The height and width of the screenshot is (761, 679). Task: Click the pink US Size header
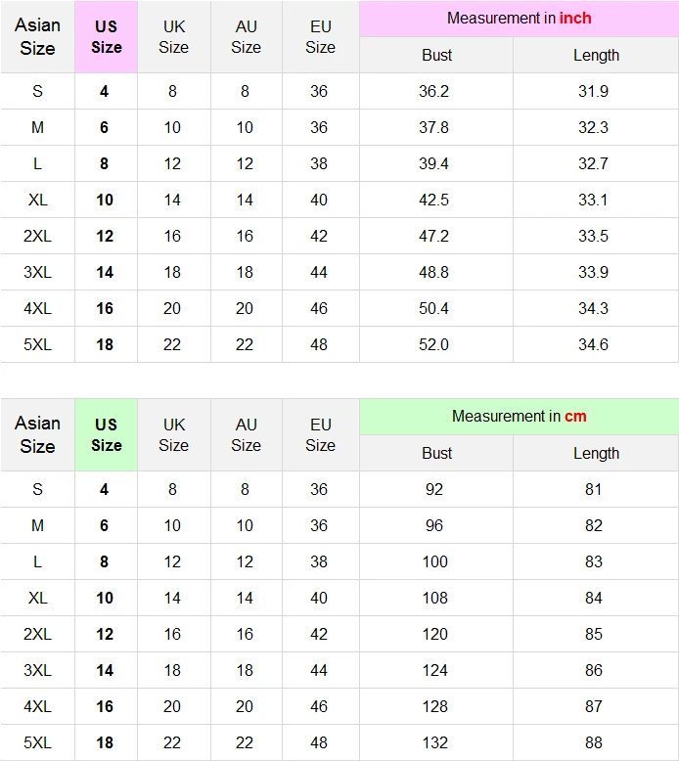click(x=107, y=37)
